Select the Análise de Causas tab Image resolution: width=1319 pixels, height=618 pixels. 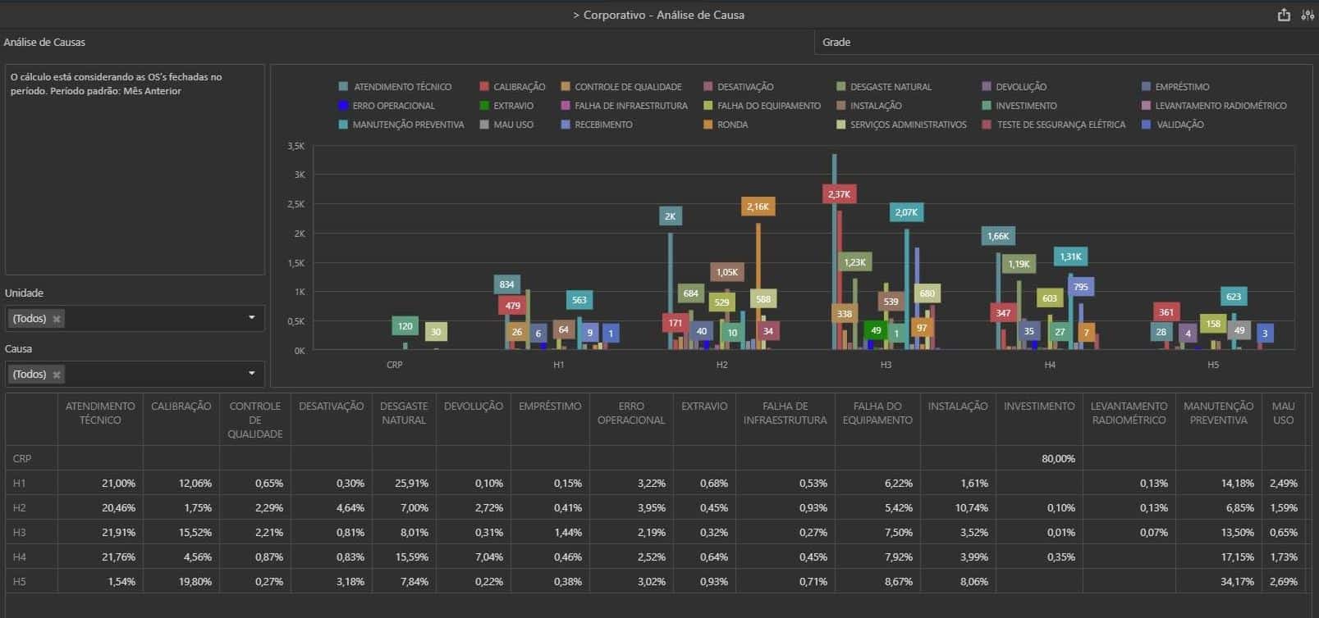(44, 42)
